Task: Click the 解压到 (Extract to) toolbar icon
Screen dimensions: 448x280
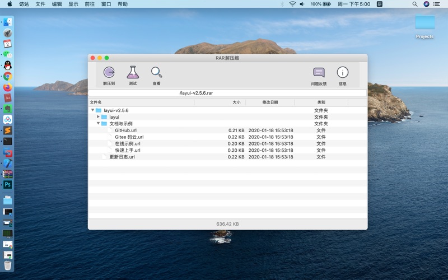Action: point(109,72)
